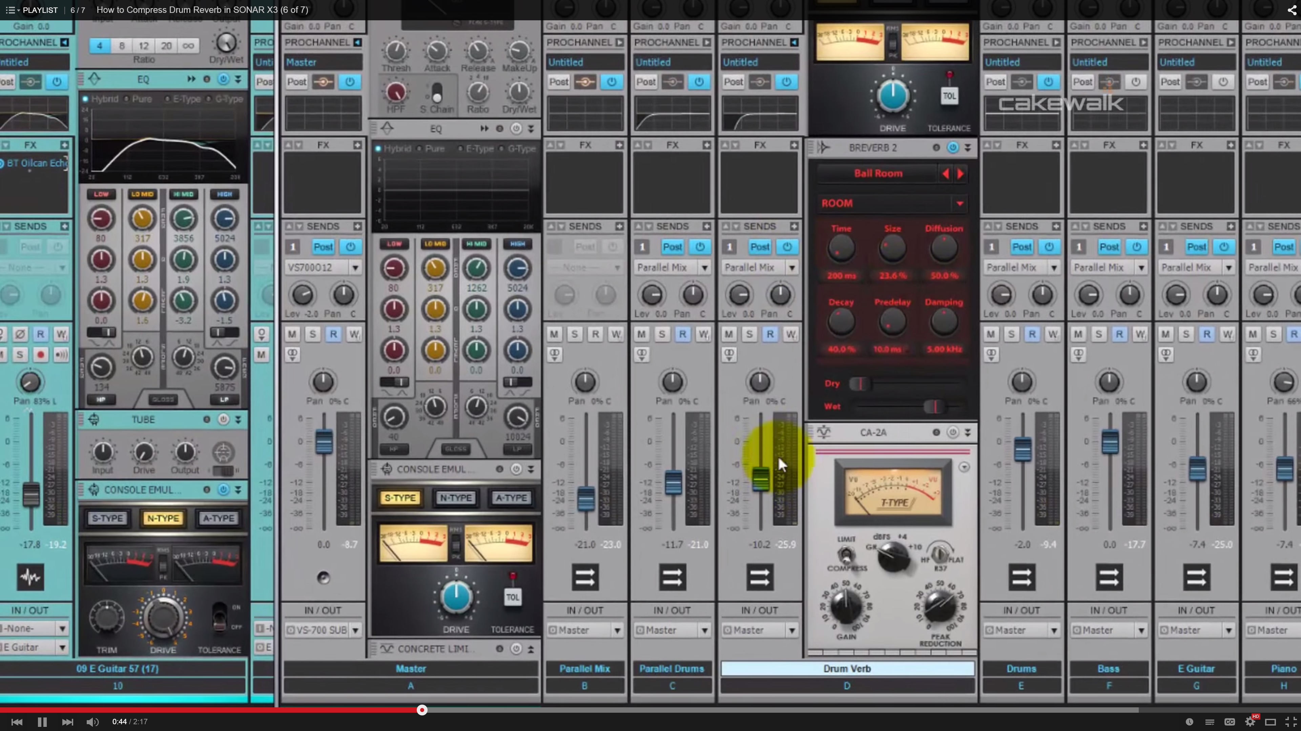1301x731 pixels.
Task: Solo the Parallel Mix bus
Action: point(575,334)
